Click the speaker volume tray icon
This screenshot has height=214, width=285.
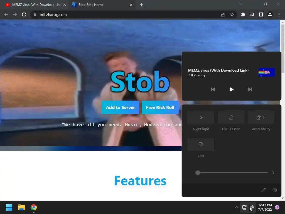pyautogui.click(x=251, y=207)
